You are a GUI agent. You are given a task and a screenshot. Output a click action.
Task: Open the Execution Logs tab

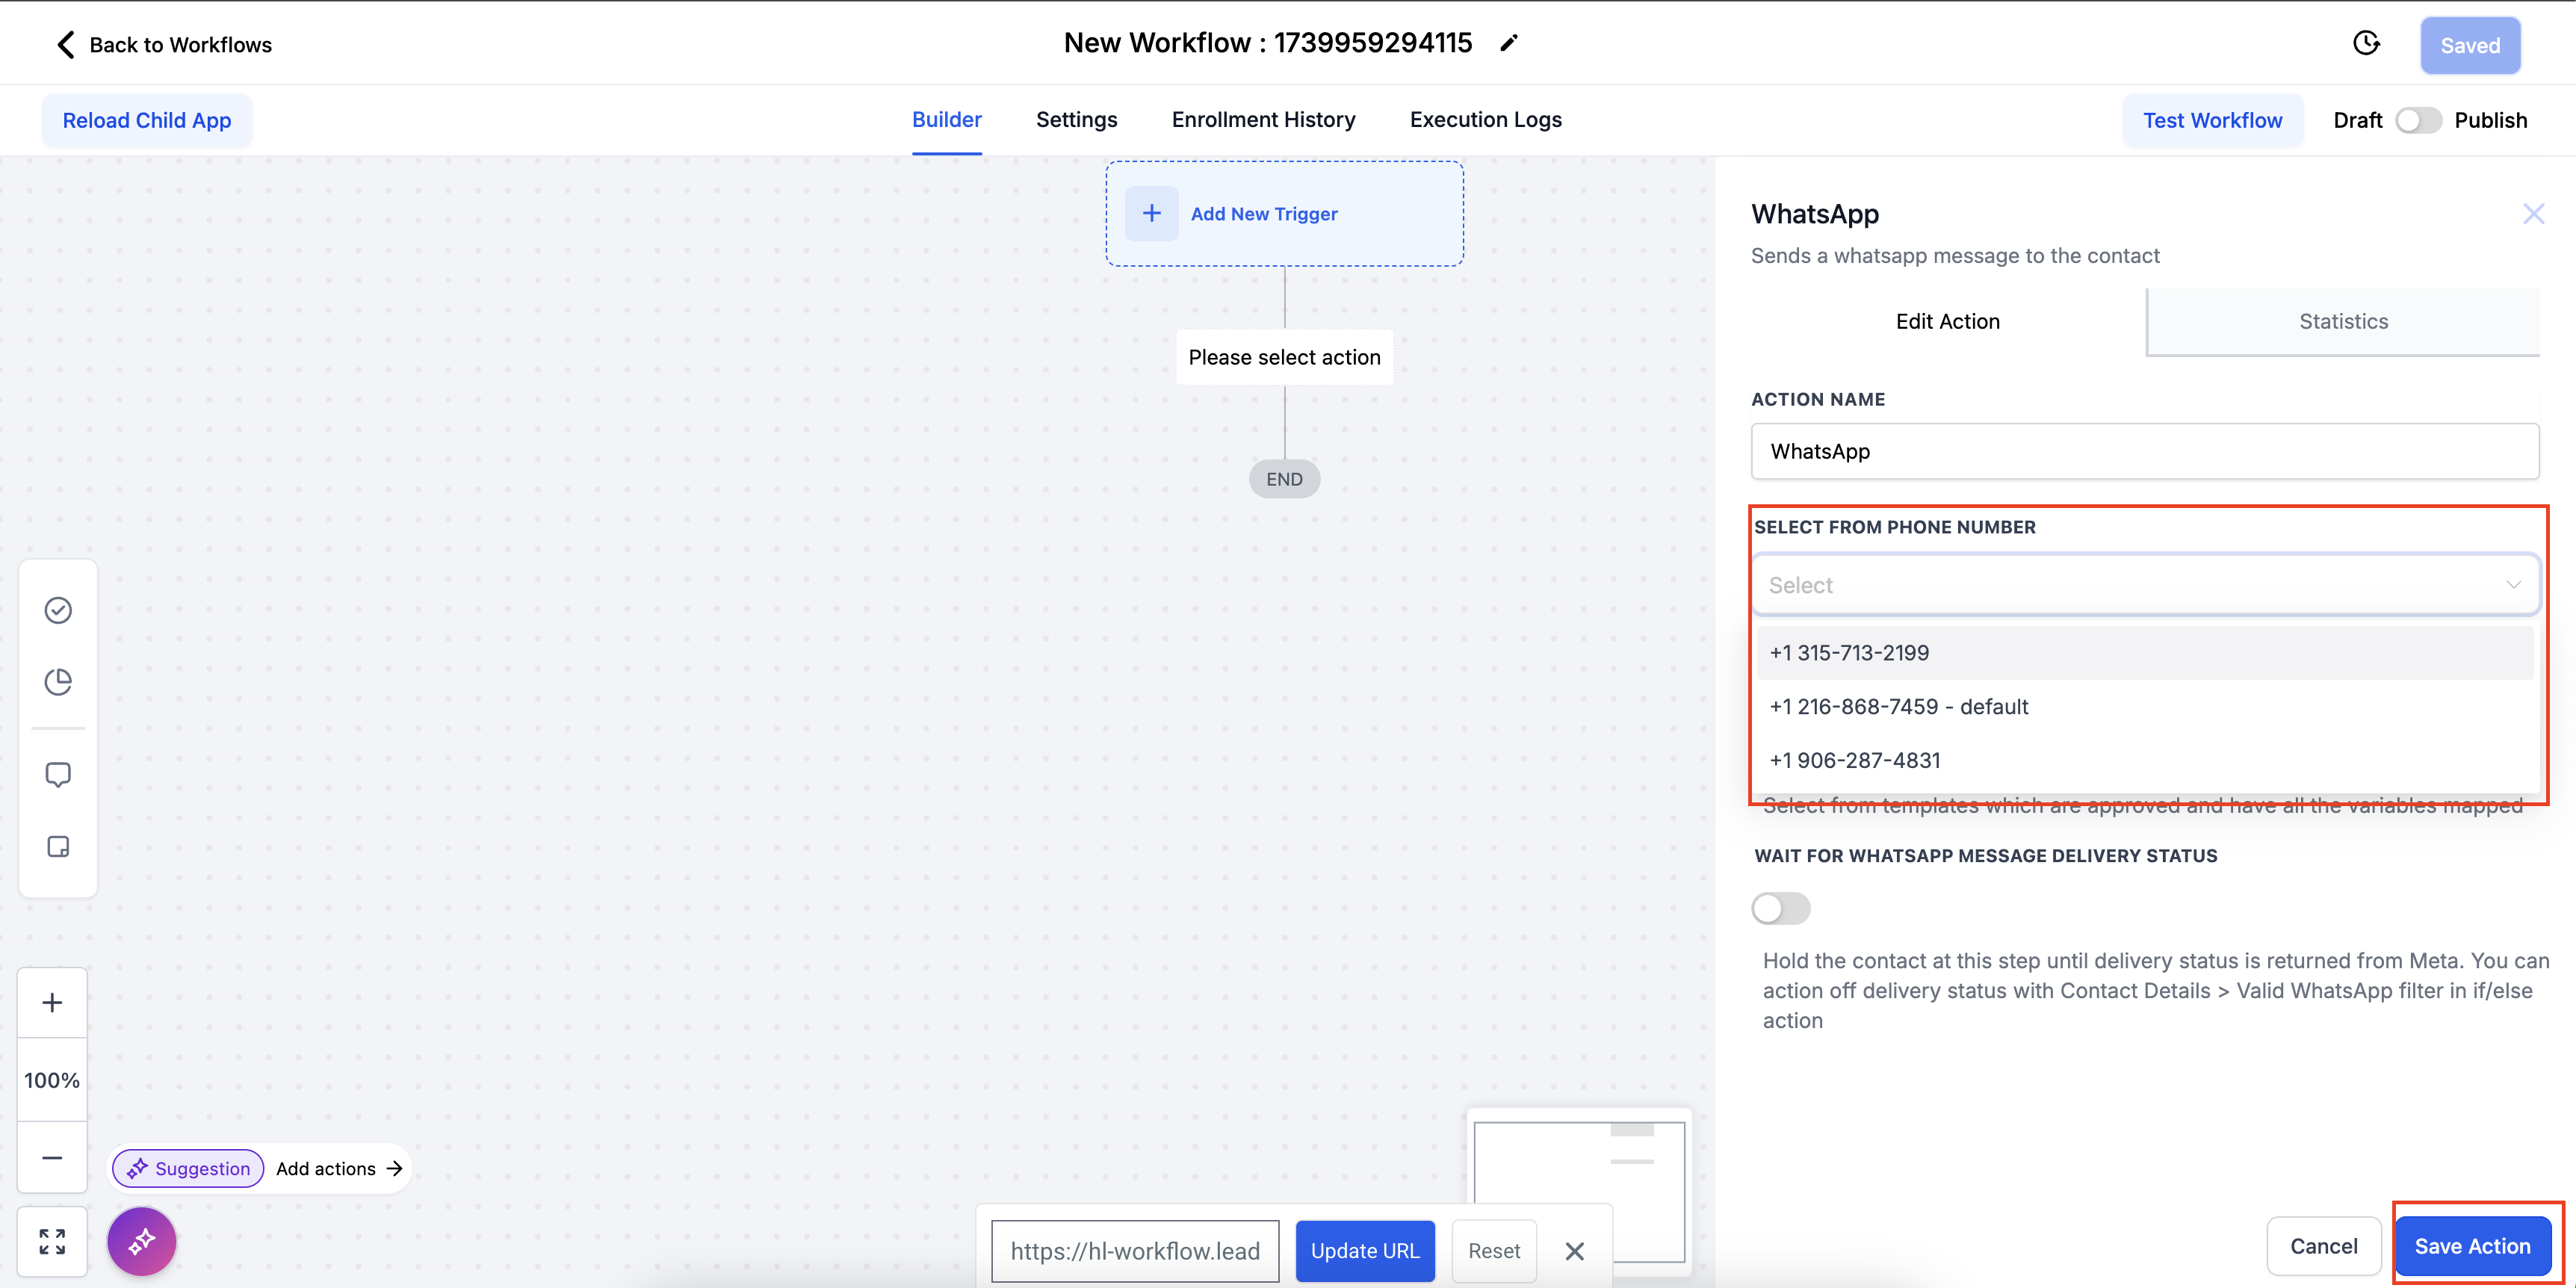pos(1485,120)
